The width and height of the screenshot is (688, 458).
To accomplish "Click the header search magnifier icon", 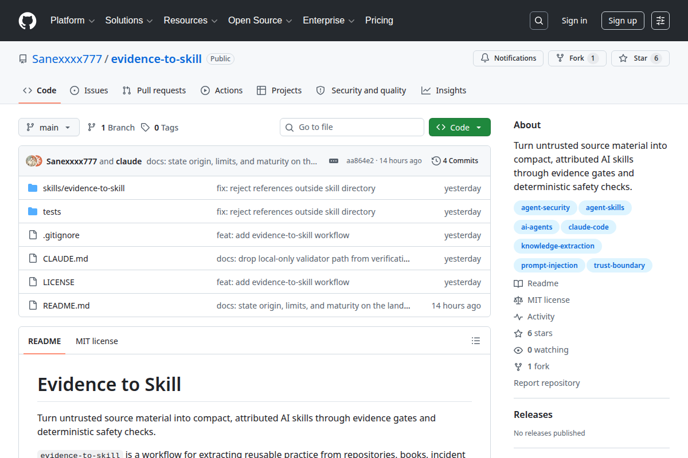I will pos(539,21).
